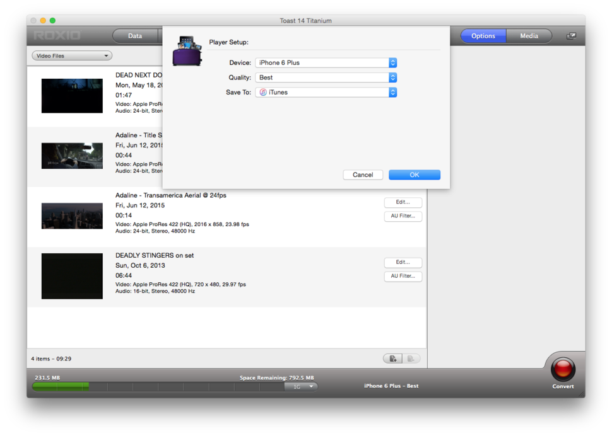
Task: Click Edit for DEADLY STINGERS on set
Action: 403,262
